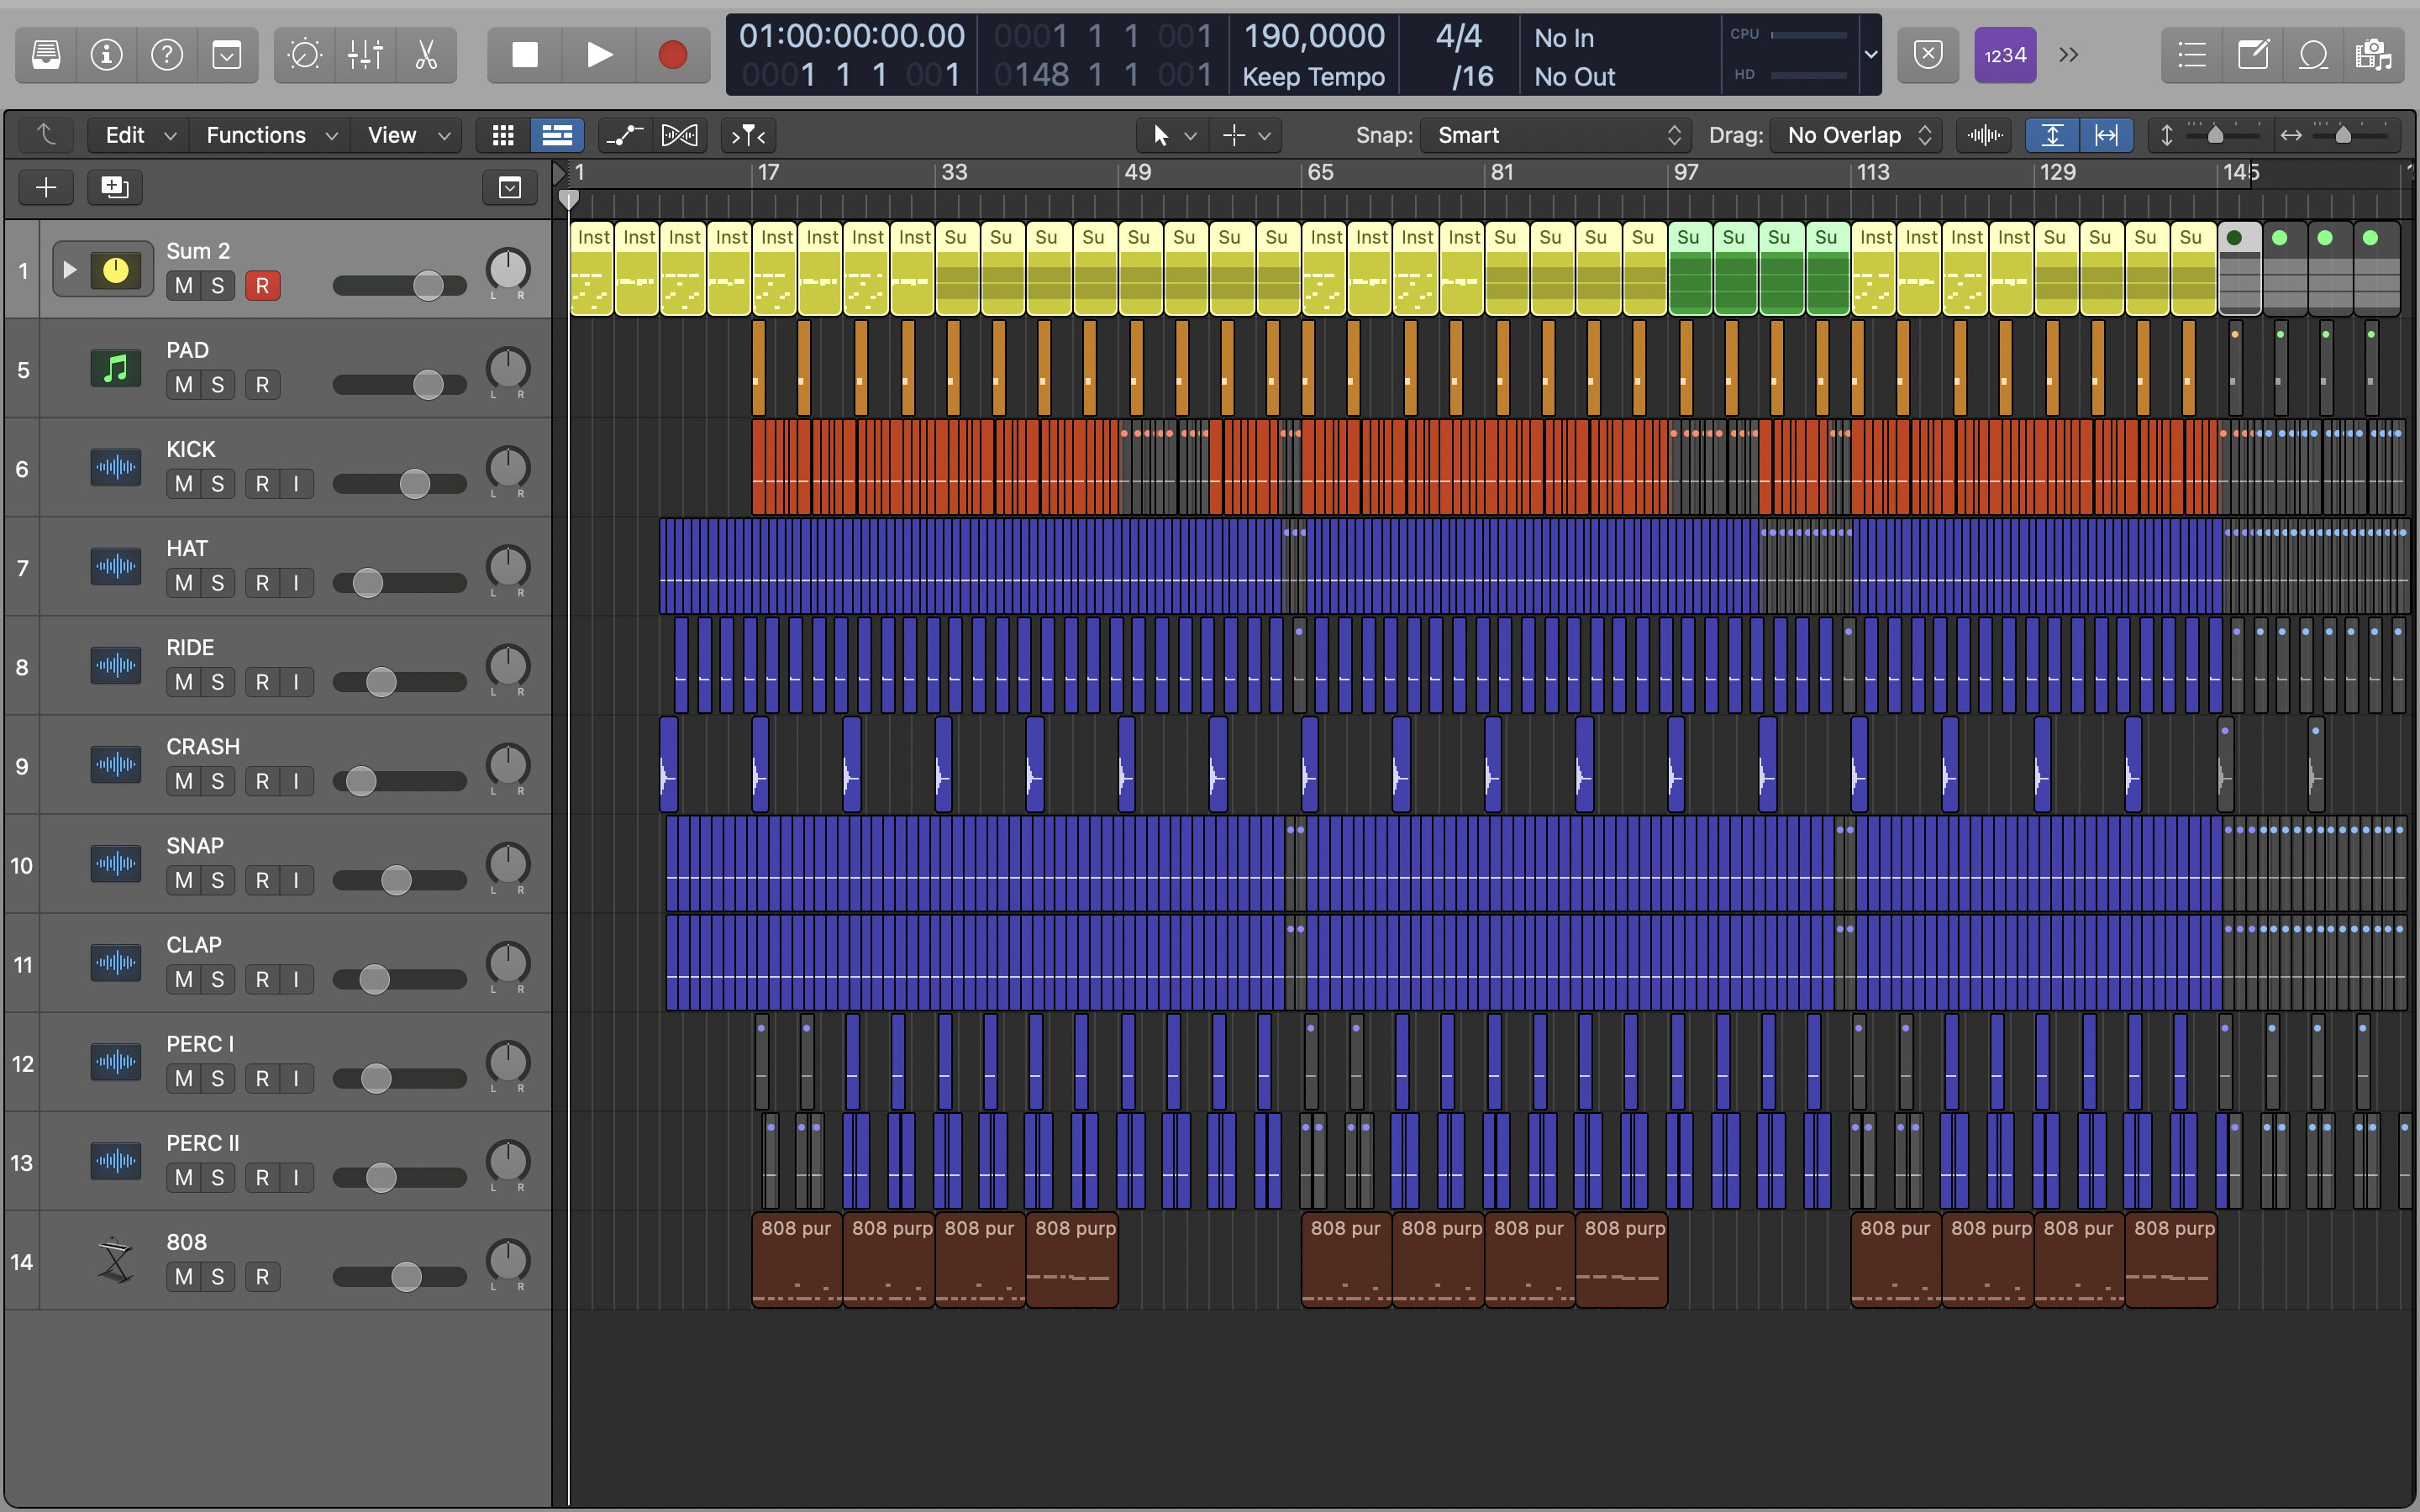
Task: Open the Mixer from the control bar
Action: (x=365, y=55)
